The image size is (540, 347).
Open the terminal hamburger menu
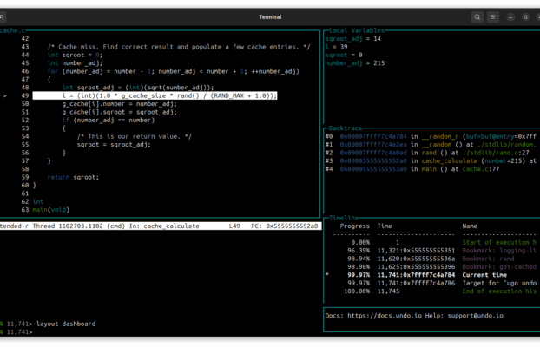click(x=493, y=16)
